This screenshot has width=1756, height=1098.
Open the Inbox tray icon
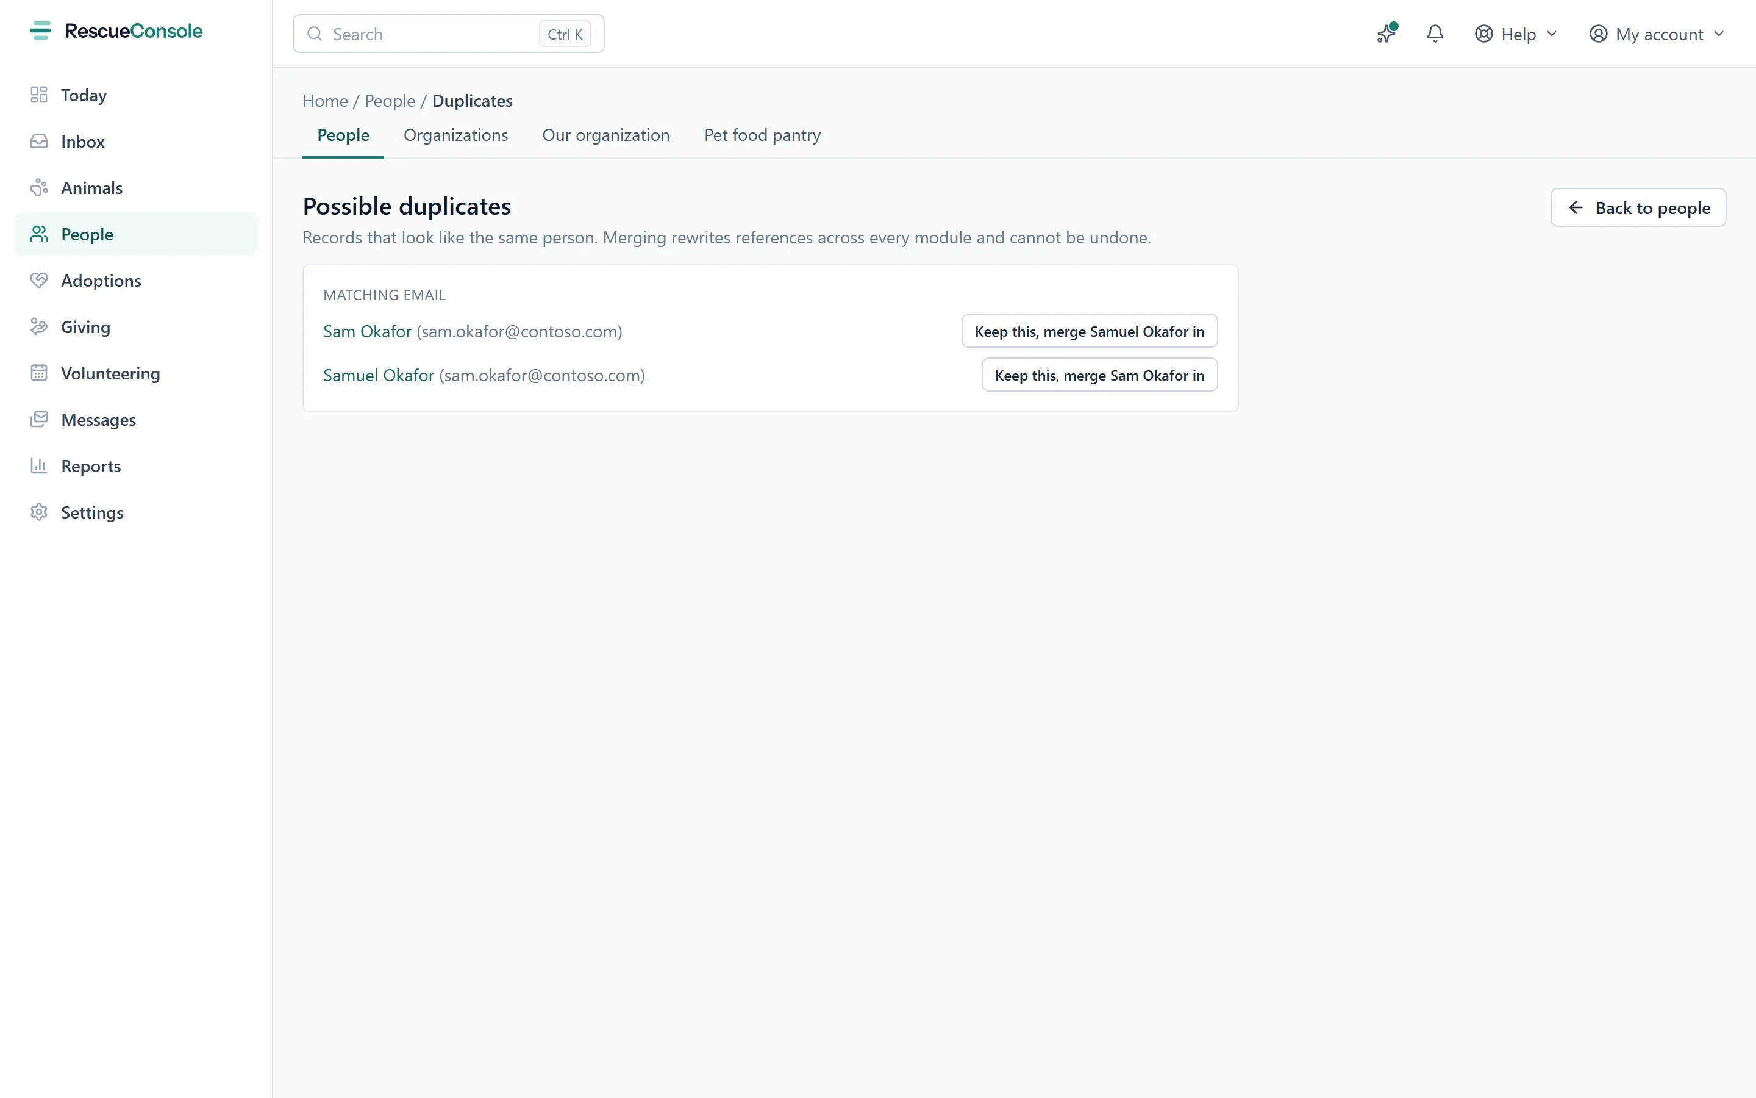click(39, 142)
